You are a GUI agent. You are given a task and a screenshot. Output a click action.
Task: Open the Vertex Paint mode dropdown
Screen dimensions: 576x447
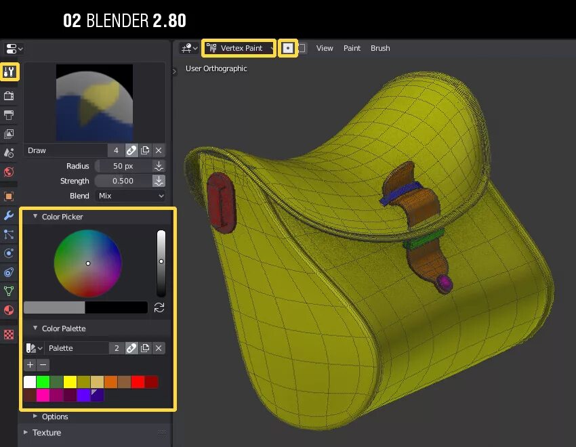pyautogui.click(x=239, y=48)
